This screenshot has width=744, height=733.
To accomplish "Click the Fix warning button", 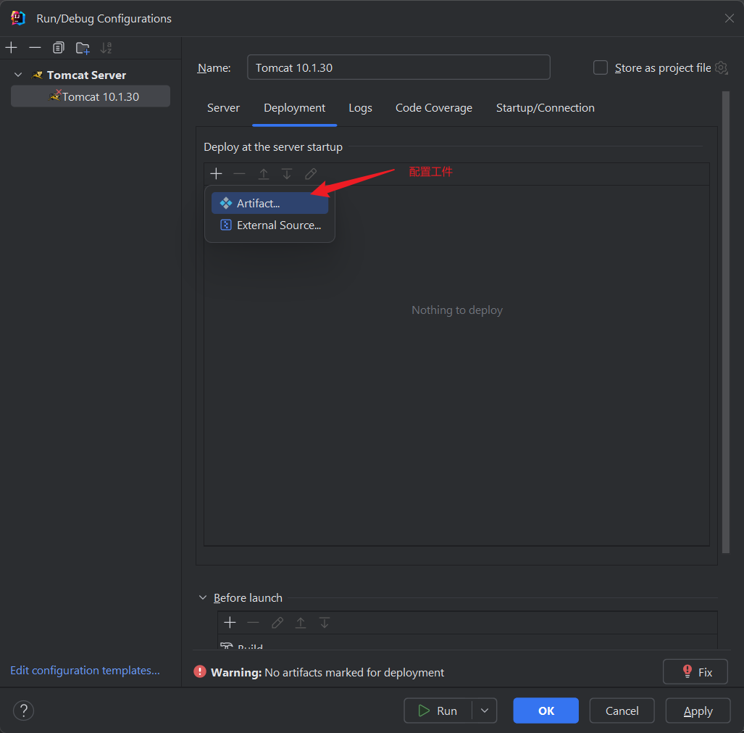I will tap(695, 672).
